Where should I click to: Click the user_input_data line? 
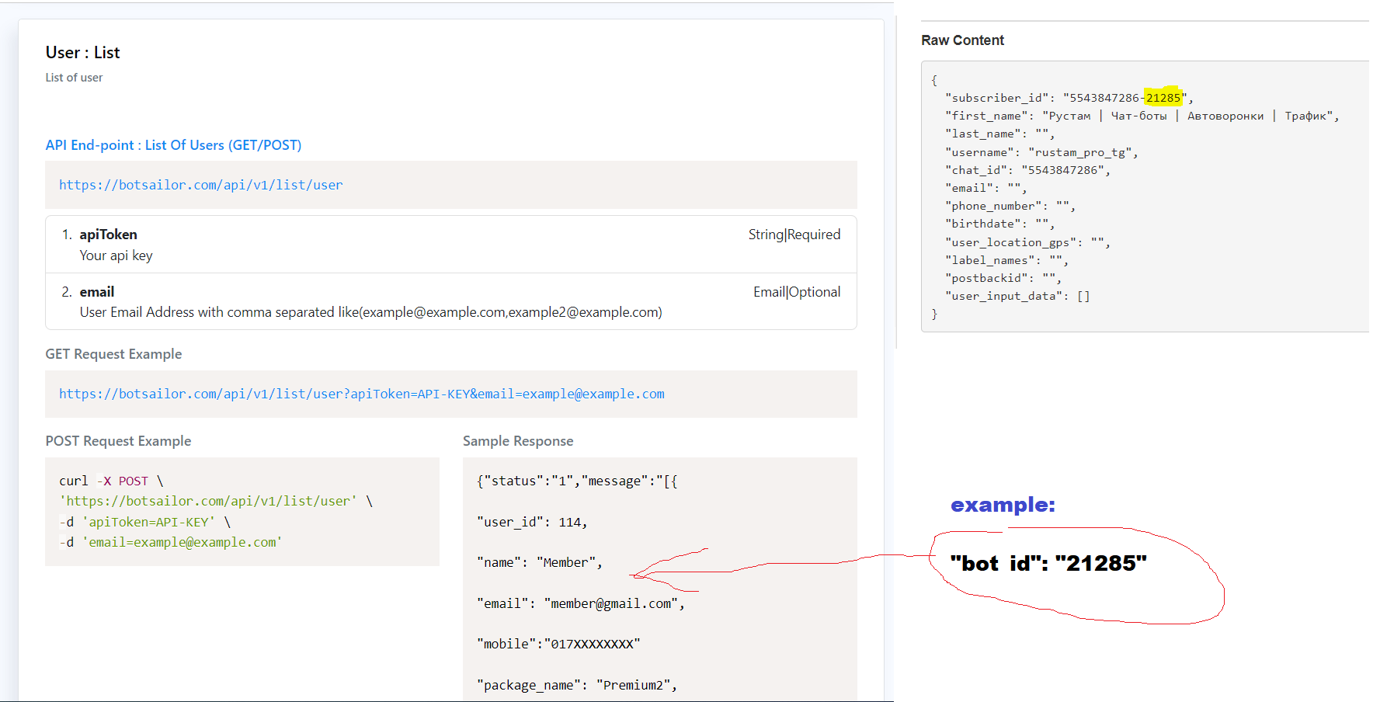1018,296
